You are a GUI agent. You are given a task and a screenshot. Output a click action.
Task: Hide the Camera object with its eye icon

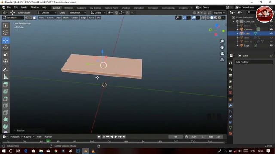tap(271, 30)
